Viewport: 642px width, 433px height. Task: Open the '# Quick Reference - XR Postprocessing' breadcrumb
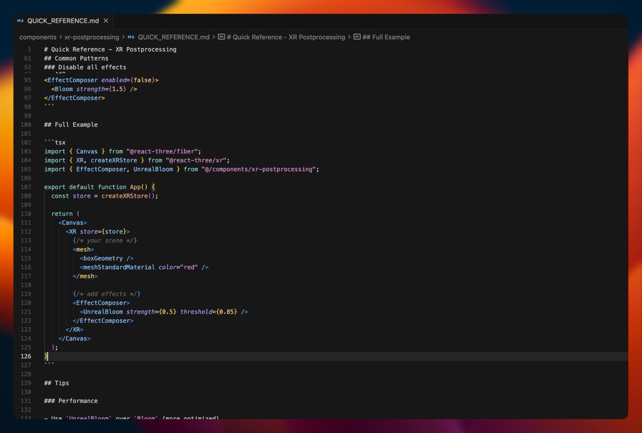coord(286,37)
